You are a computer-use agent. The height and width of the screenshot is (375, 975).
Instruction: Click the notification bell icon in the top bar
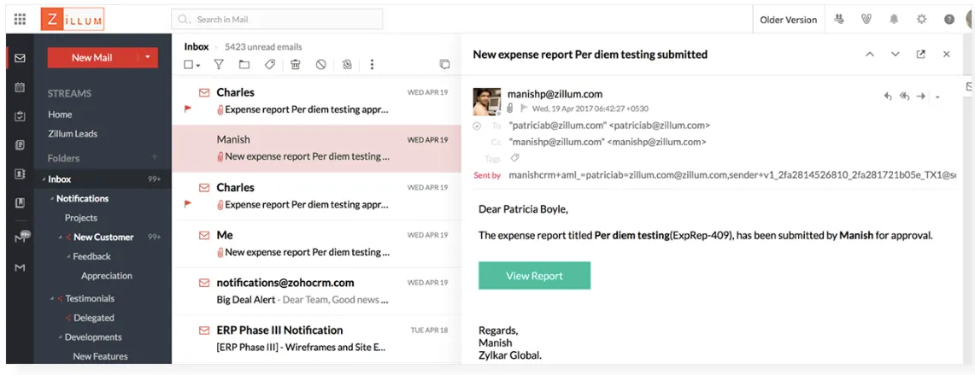click(894, 20)
